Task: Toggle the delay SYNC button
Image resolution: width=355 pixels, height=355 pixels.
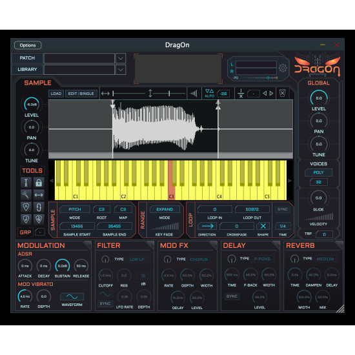Action: pos(232,296)
